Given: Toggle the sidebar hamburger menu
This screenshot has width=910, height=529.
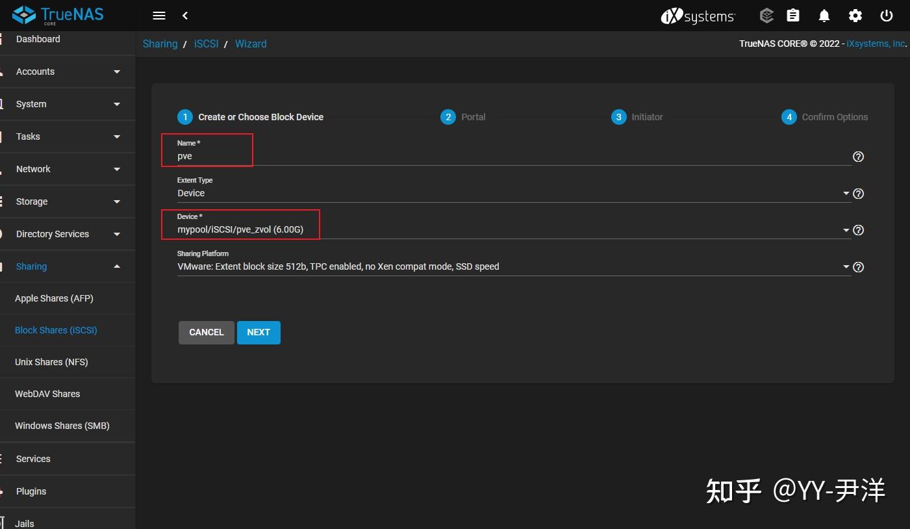Looking at the screenshot, I should point(158,15).
